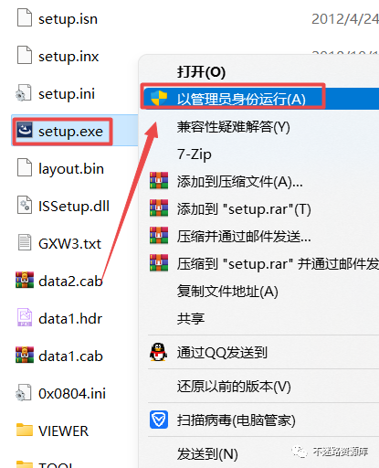Choose 打开(O) from the context menu
The height and width of the screenshot is (468, 379).
coord(202,72)
